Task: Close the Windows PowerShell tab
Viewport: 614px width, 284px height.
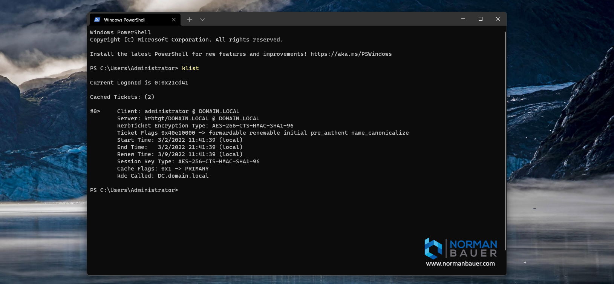Action: pyautogui.click(x=174, y=20)
